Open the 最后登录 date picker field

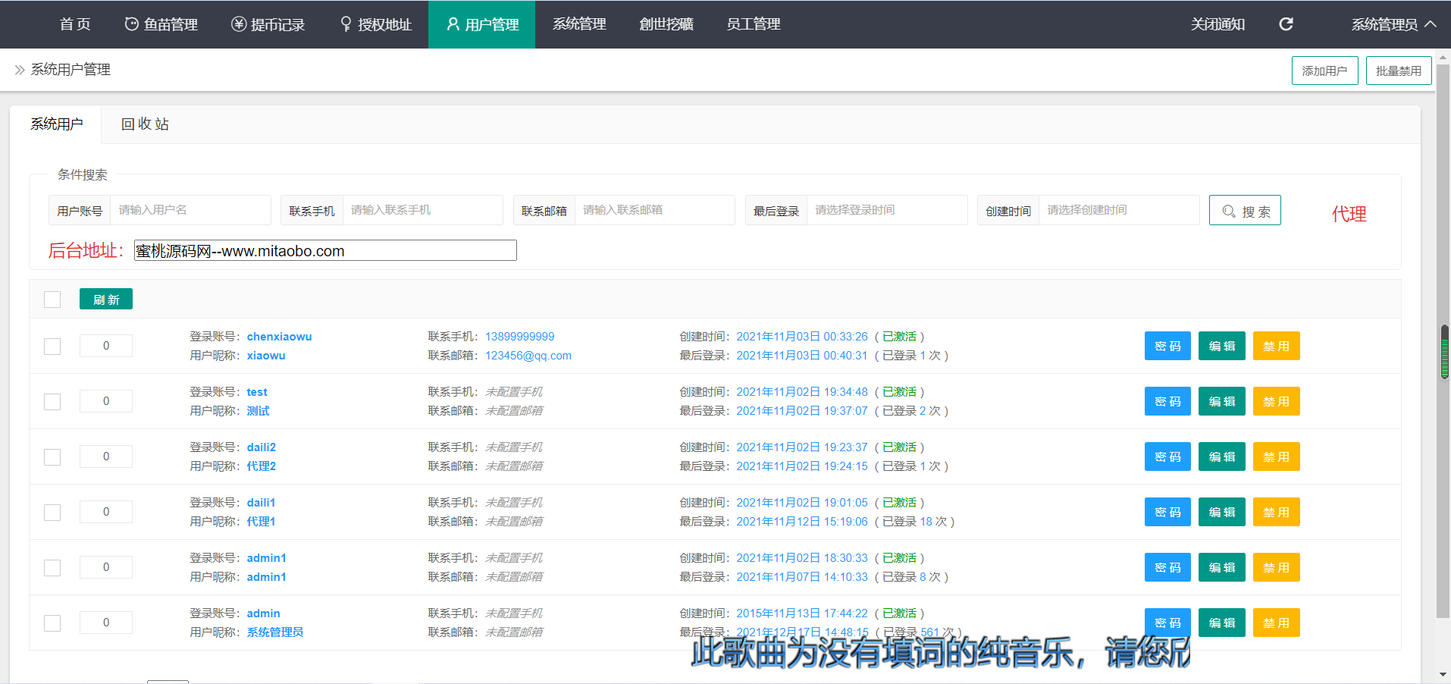click(886, 210)
